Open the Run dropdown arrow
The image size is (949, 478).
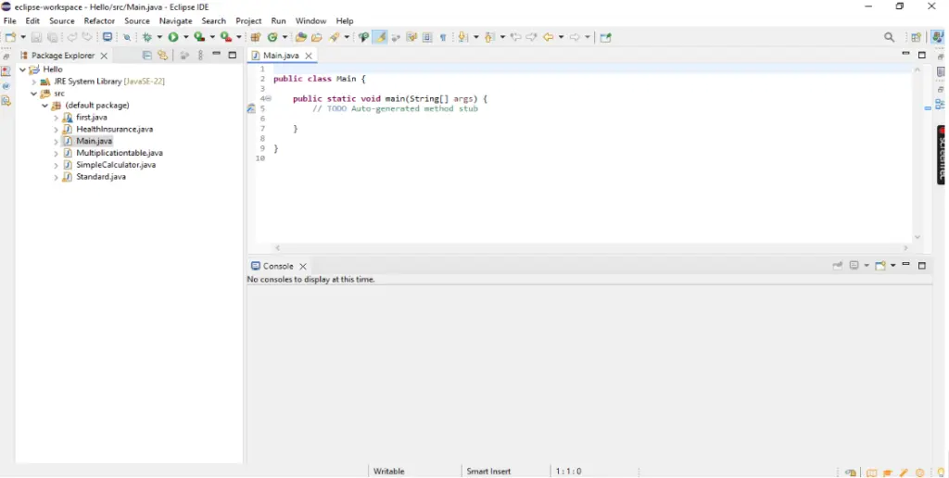185,37
